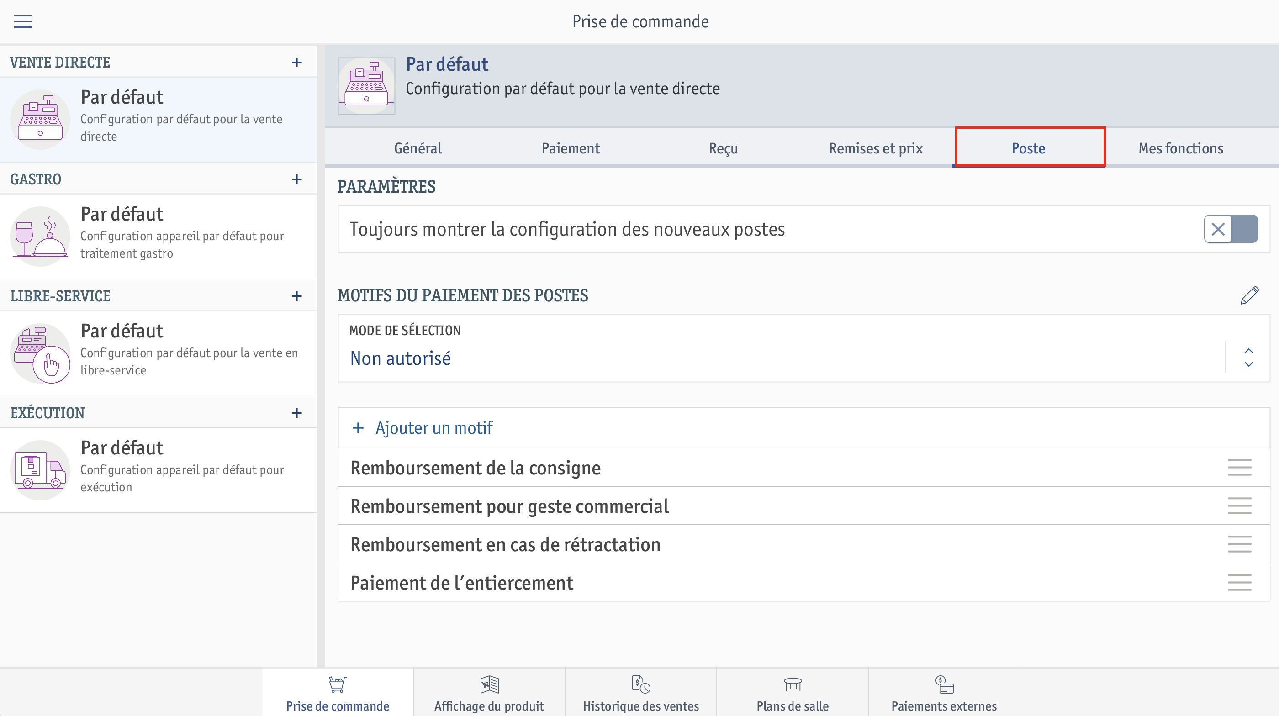Select Exécution Par défaut configuration

pyautogui.click(x=159, y=470)
